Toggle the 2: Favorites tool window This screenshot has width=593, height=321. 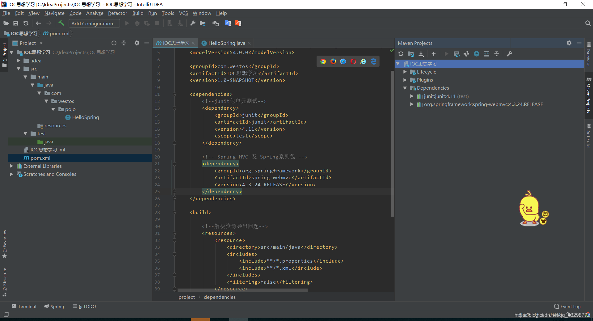click(4, 244)
